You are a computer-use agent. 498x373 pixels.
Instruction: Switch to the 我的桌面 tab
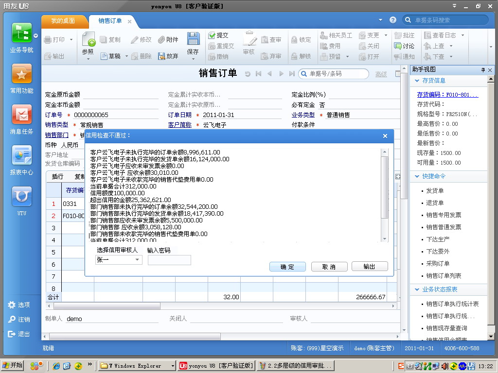(63, 21)
